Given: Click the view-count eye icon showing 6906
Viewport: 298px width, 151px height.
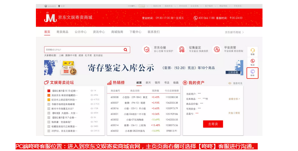Looking at the screenshot, I should click(92, 95).
